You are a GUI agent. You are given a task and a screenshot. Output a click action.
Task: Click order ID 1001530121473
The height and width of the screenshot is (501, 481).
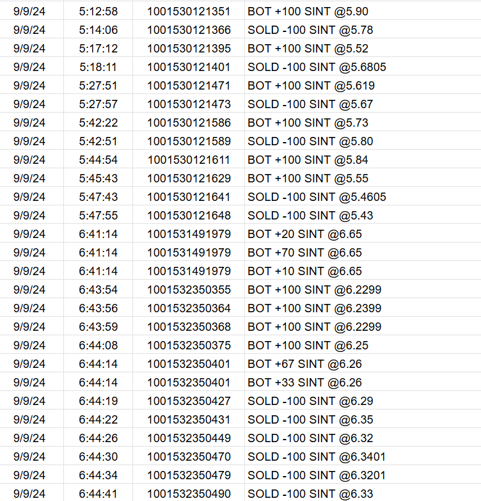pyautogui.click(x=189, y=104)
